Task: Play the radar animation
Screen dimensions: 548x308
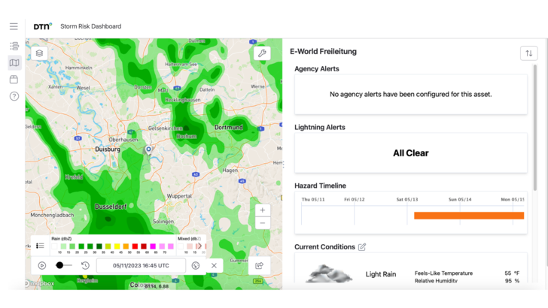Action: click(42, 265)
